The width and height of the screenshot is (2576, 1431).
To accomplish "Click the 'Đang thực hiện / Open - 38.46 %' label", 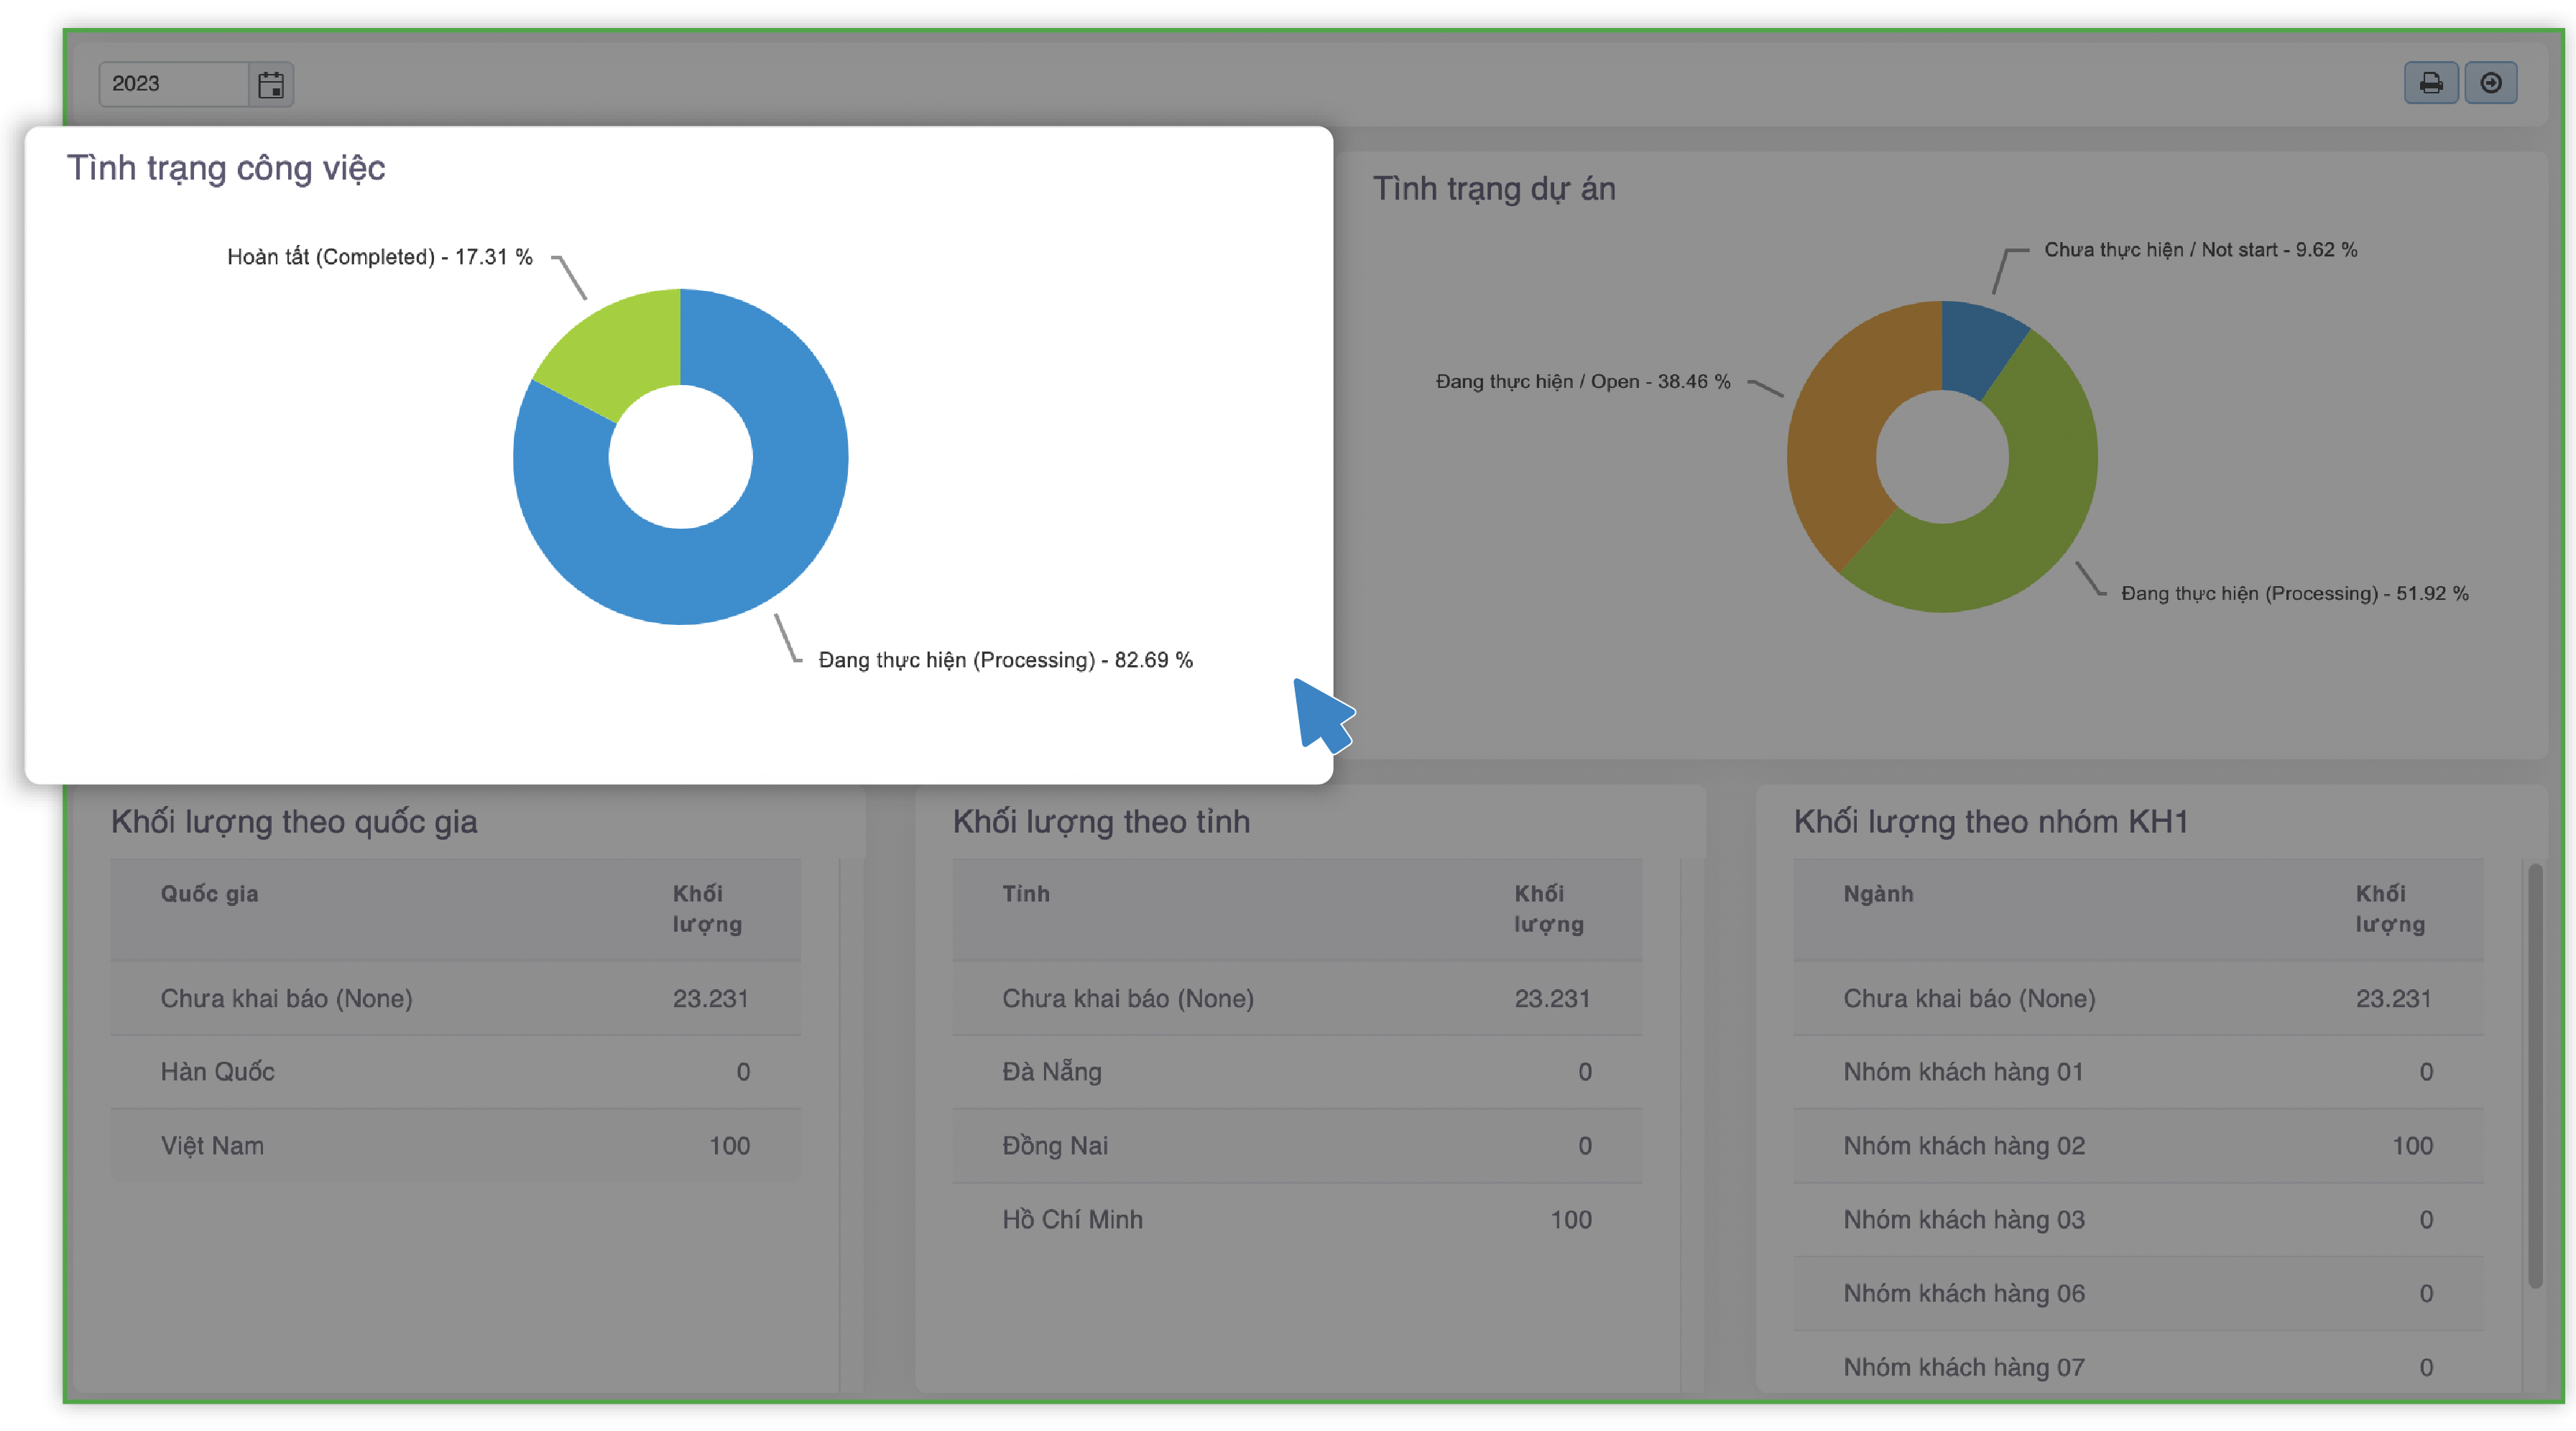I will point(1583,382).
